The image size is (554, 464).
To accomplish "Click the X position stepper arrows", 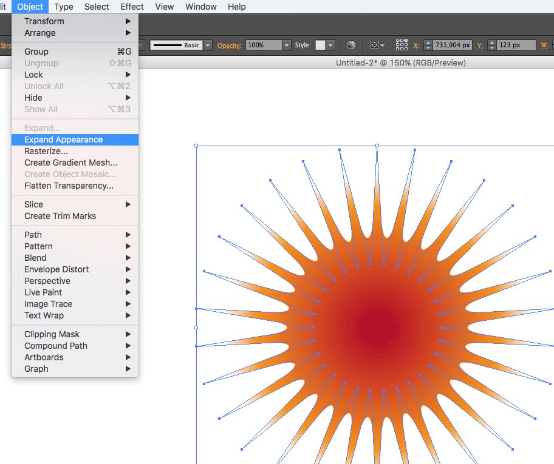I will point(428,45).
